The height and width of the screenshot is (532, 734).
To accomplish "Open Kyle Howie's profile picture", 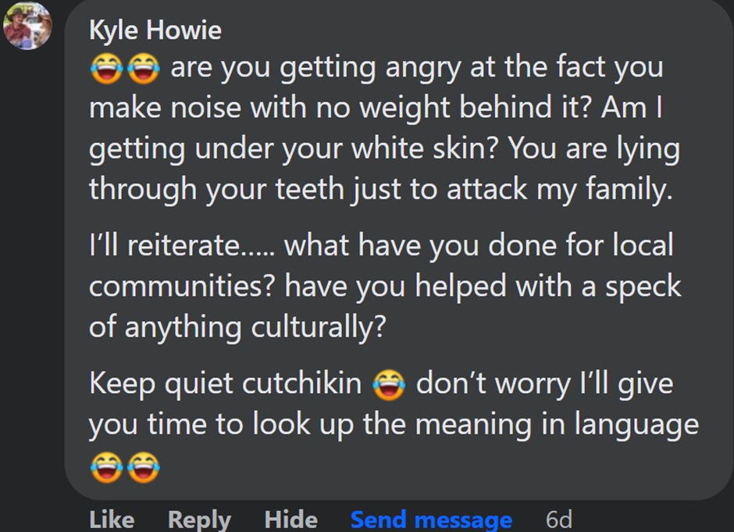I will 27,26.
